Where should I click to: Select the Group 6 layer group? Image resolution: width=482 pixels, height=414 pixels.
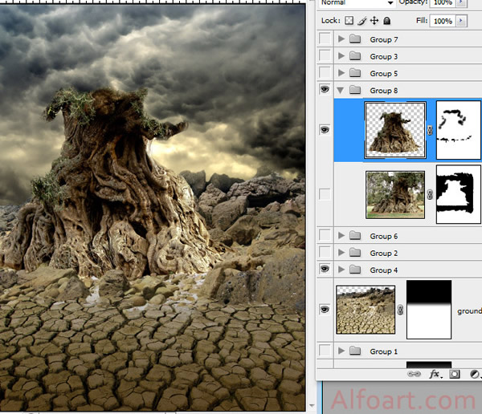tap(383, 236)
